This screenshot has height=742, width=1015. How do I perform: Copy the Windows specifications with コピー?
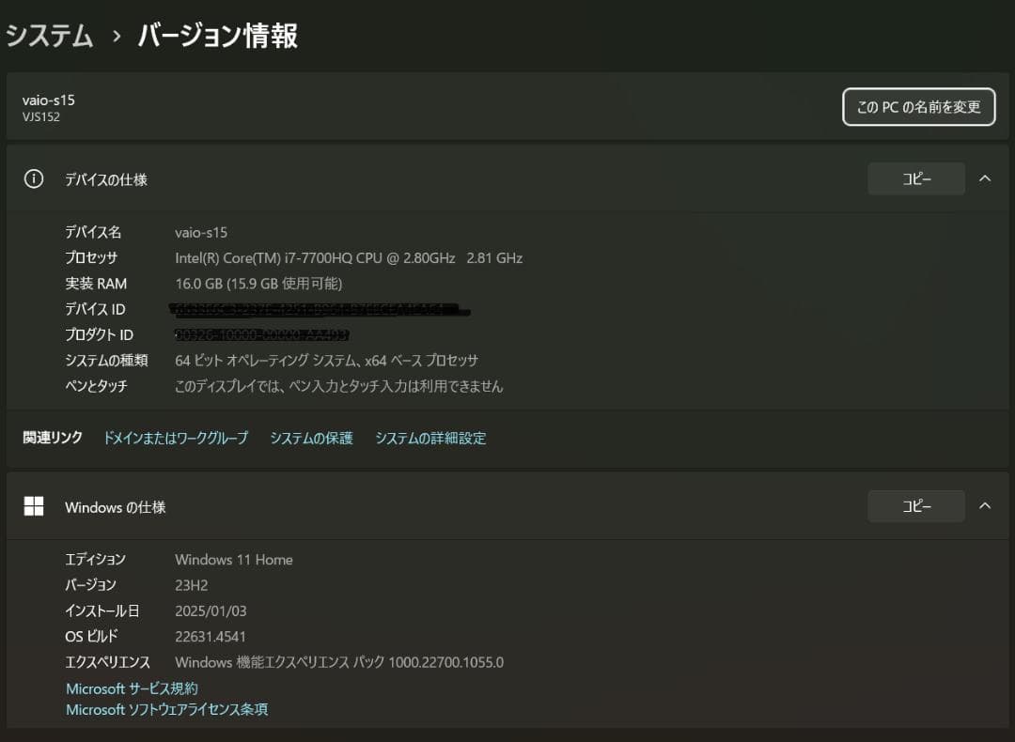[916, 506]
